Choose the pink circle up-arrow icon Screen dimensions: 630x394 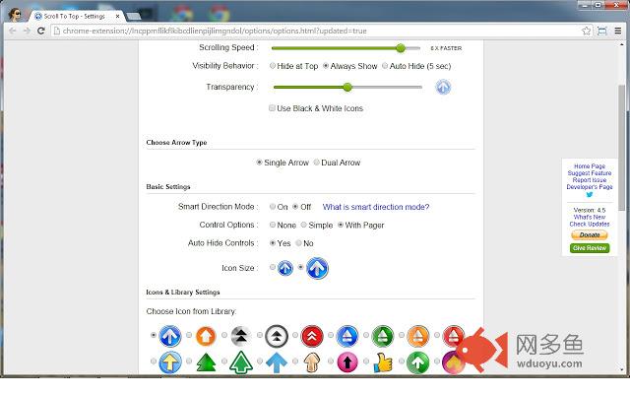[x=346, y=363]
